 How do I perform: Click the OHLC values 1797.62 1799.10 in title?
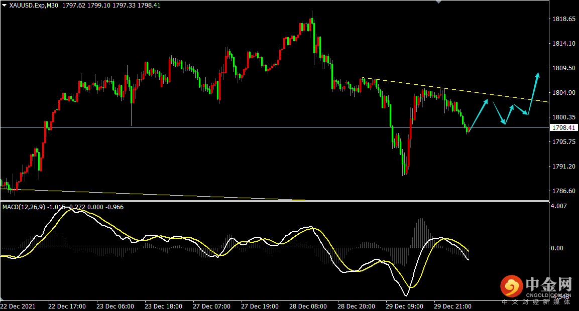pyautogui.click(x=86, y=6)
